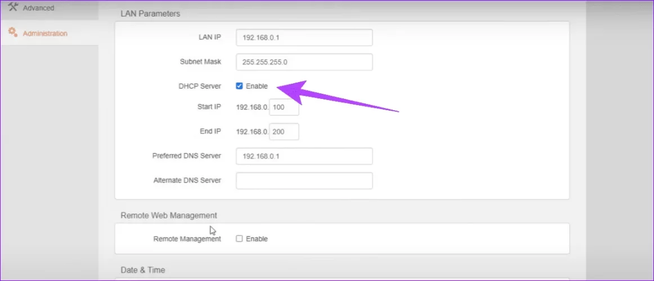Click the LAN Parameters section heading
654x281 pixels.
click(150, 13)
